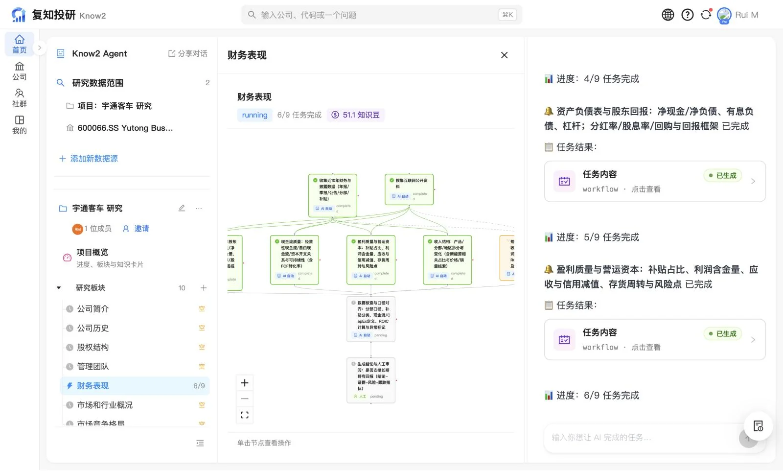783x471 pixels.
Task: Expand the left sidebar chevron
Action: [x=40, y=48]
